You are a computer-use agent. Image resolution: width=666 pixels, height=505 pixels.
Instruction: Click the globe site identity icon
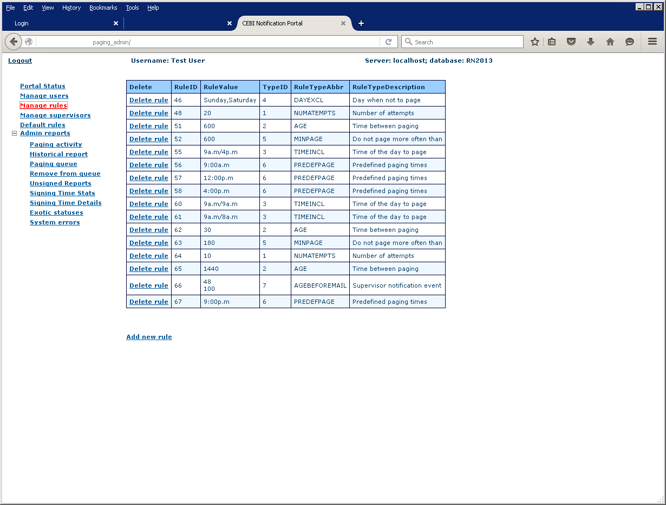point(29,42)
